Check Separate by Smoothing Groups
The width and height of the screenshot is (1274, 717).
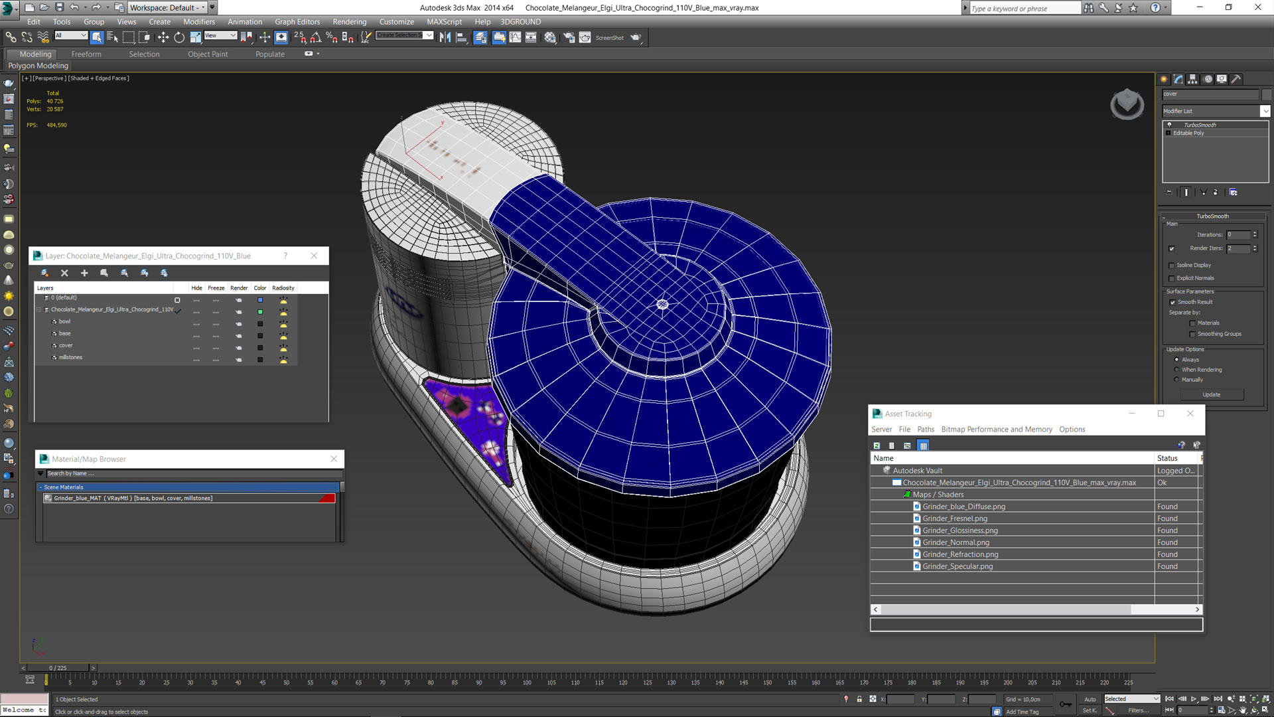point(1192,334)
